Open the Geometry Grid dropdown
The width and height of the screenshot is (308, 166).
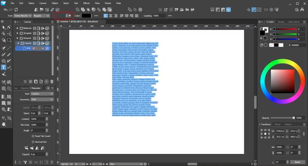(x=42, y=100)
